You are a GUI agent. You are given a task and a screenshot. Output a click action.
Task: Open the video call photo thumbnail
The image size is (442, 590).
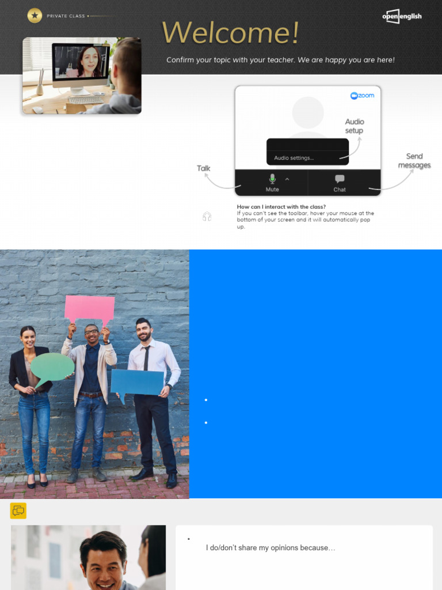(82, 75)
